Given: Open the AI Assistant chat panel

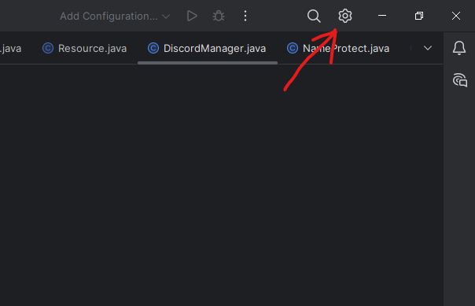Looking at the screenshot, I should (x=460, y=80).
